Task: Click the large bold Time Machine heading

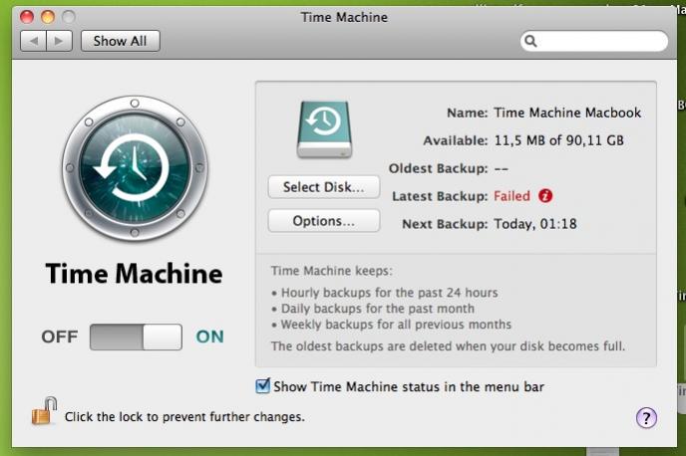Action: pos(135,274)
